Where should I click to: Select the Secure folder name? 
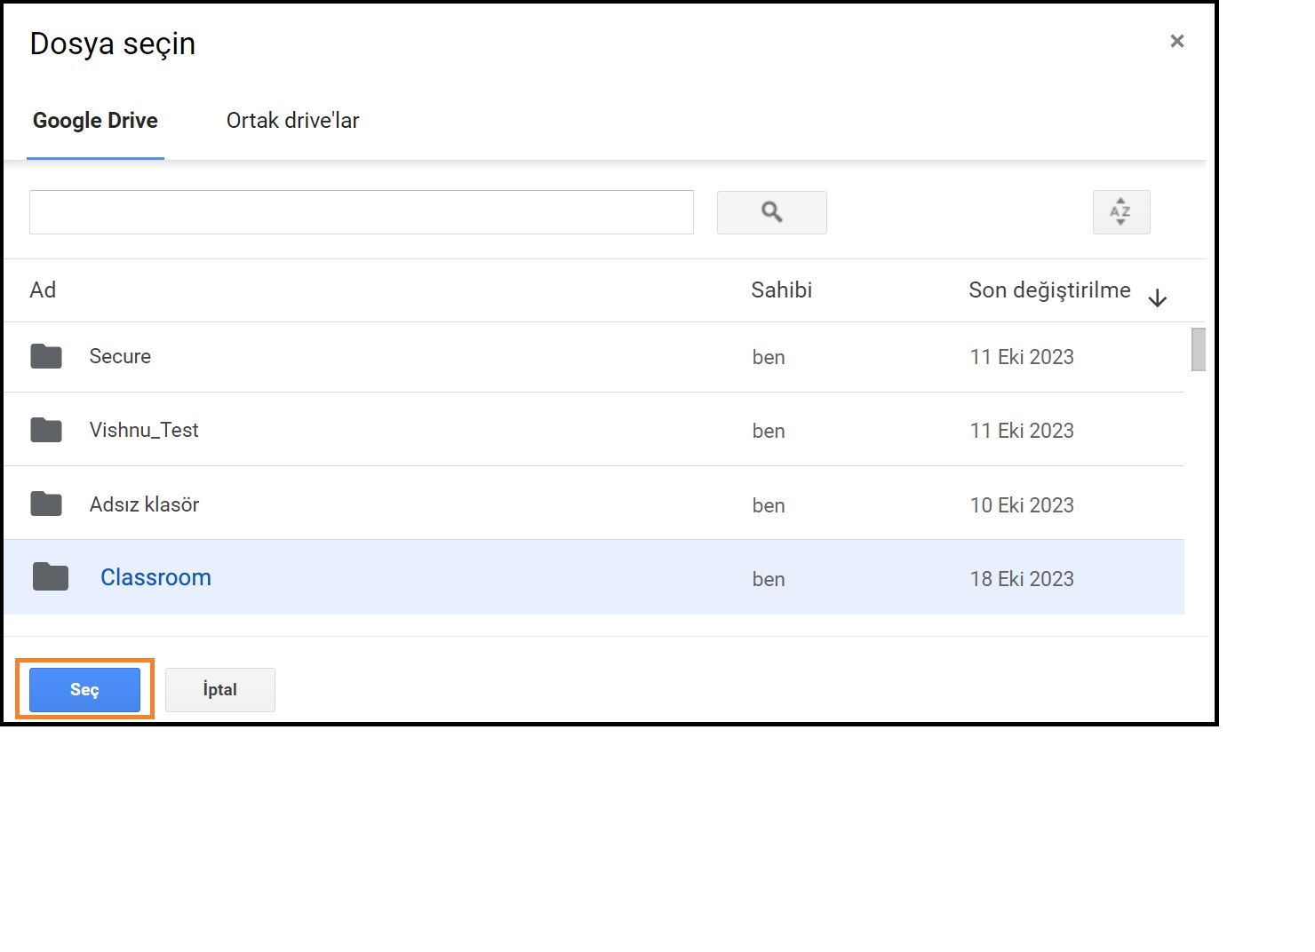click(x=120, y=356)
